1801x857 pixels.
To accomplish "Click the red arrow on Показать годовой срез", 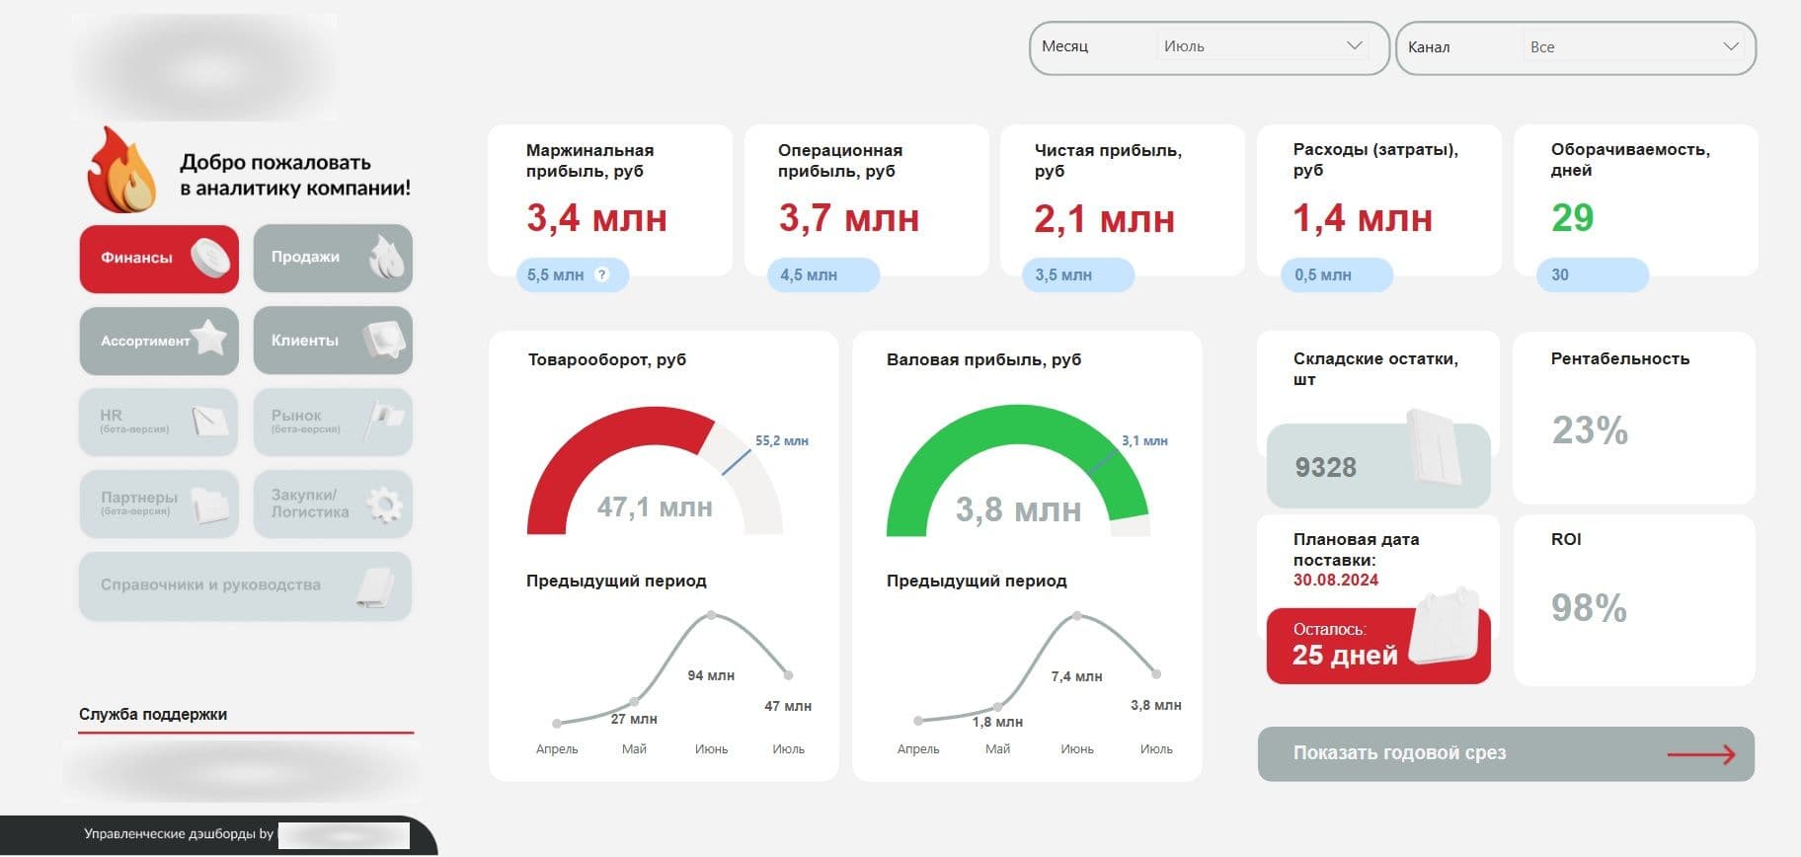I will (1700, 754).
